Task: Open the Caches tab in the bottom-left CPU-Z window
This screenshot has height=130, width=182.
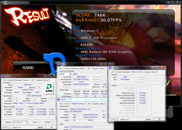Action: tap(11, 80)
